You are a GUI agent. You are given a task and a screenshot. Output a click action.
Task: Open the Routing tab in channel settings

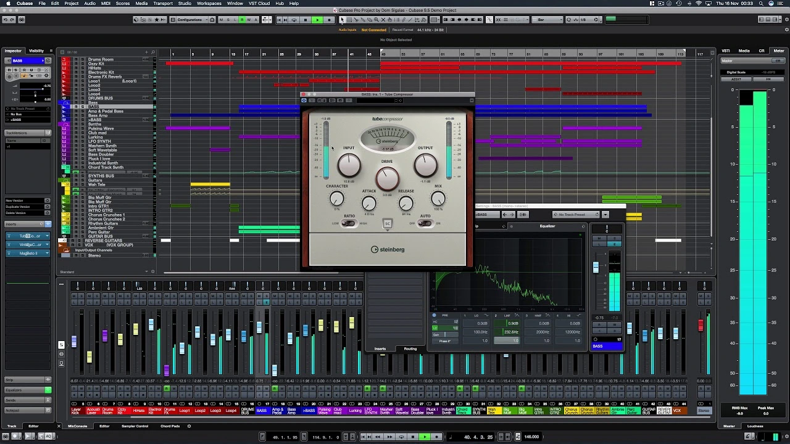coord(410,349)
